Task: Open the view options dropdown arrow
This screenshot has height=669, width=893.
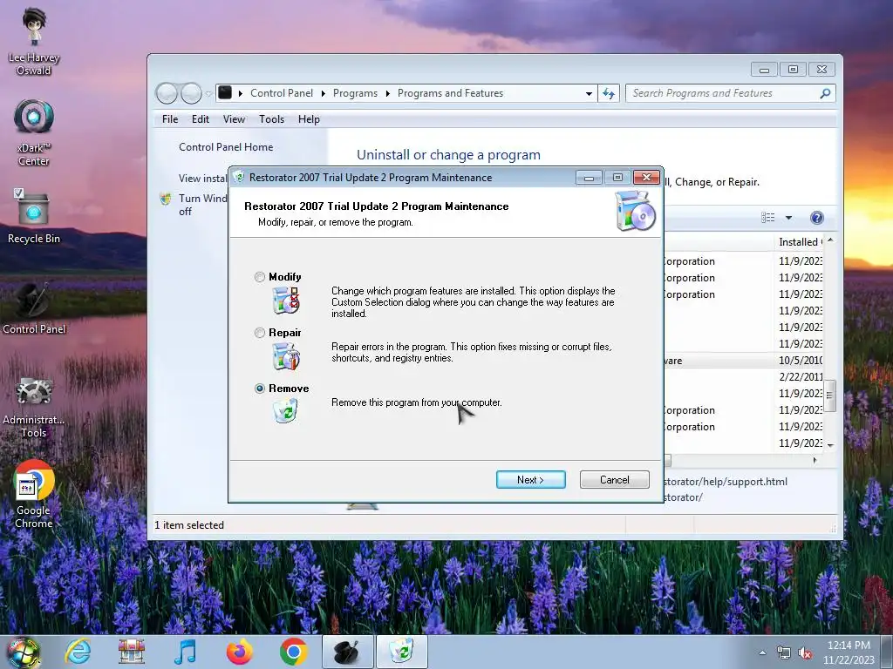Action: click(x=788, y=217)
